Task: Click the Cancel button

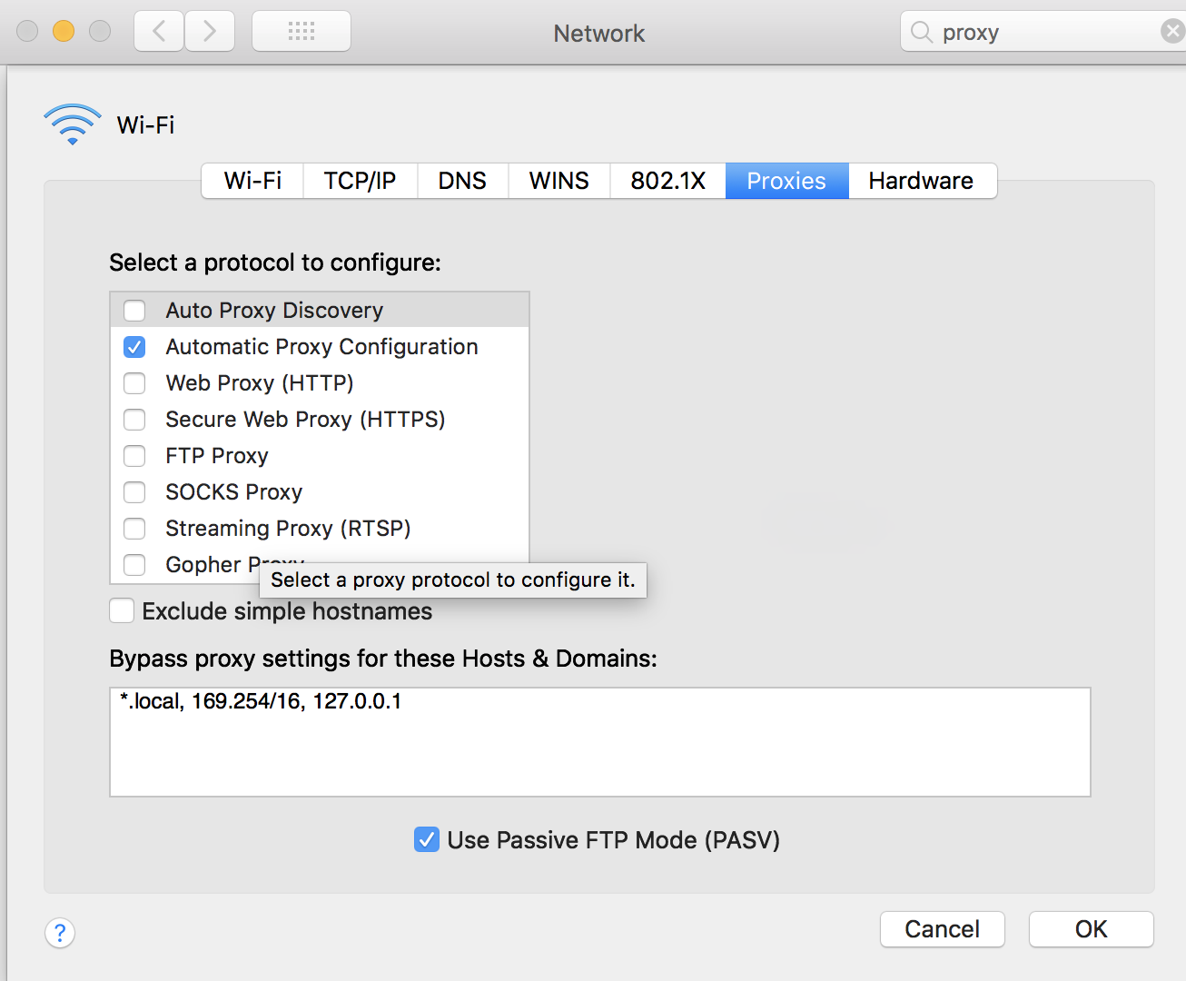Action: click(x=942, y=929)
